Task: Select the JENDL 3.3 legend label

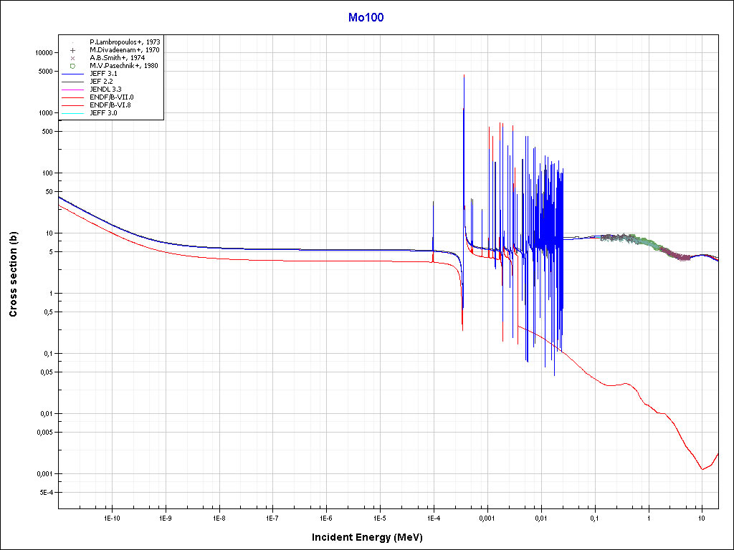Action: [x=108, y=90]
